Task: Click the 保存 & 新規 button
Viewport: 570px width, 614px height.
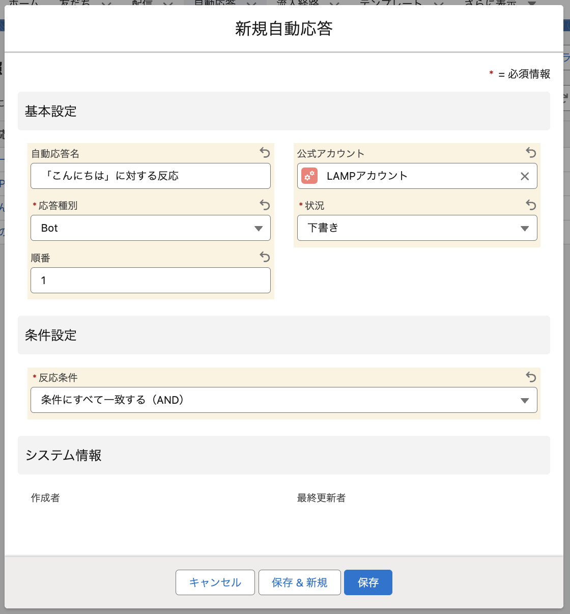Action: tap(299, 582)
